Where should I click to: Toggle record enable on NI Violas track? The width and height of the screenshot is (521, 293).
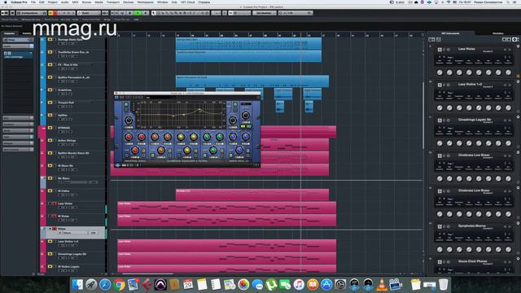coord(55,216)
